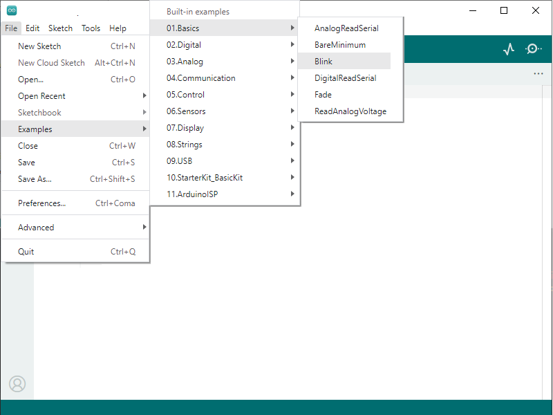553x415 pixels.
Task: Select New Cloud Sketch entry
Action: [76, 63]
